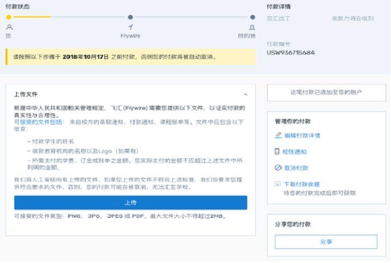Click the cancel circle icon beside 取消付款
Viewport: 391px width, 263px height.
pyautogui.click(x=278, y=168)
